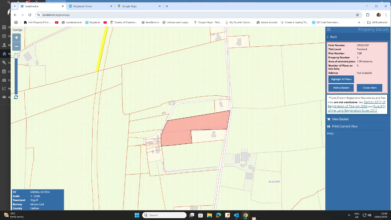Open the browser tab search dropdown
Image resolution: width=391 pixels, height=220 pixels.
pos(14,6)
